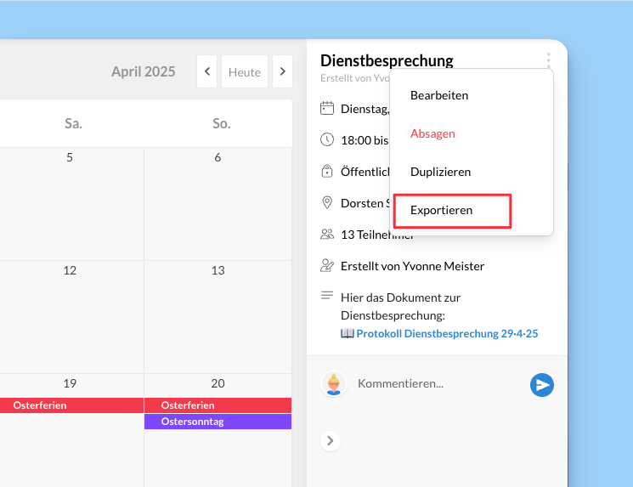Expand panel using the round chevron button
The width and height of the screenshot is (633, 487).
[x=331, y=440]
